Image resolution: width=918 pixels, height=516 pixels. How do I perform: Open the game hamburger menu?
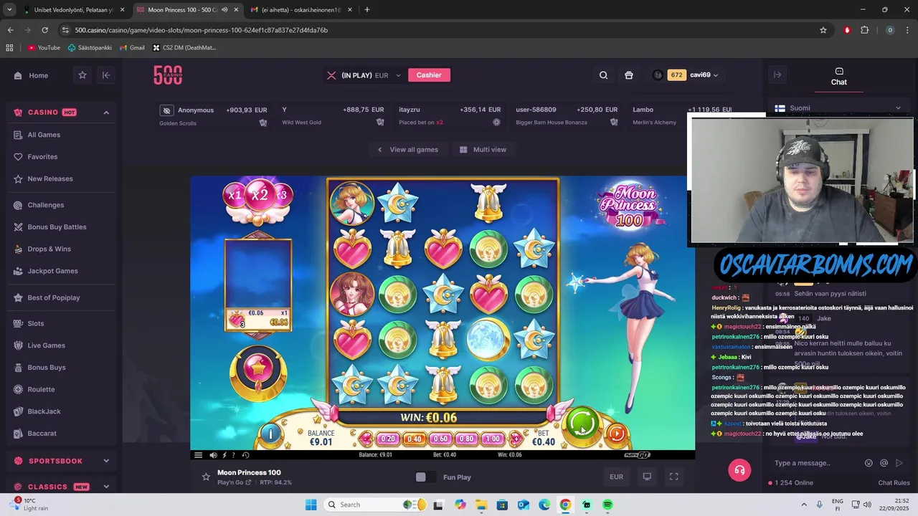pos(198,455)
